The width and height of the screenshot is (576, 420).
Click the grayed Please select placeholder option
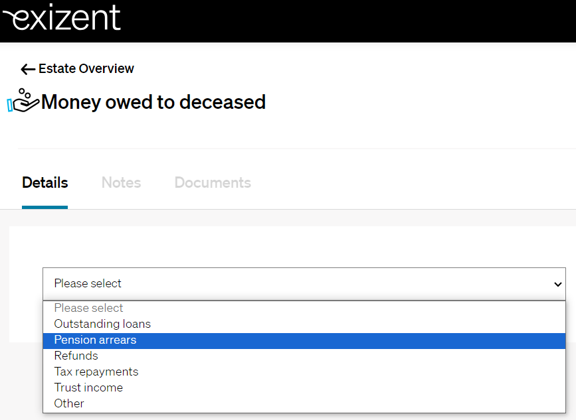coord(88,308)
